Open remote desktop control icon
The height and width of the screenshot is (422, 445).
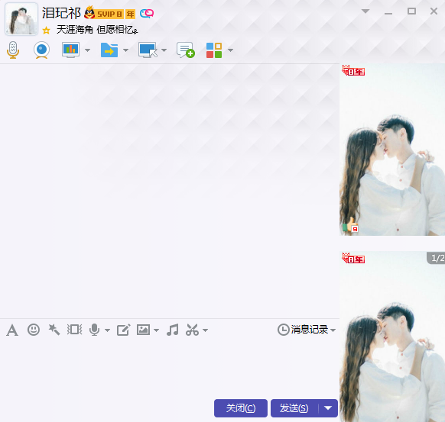[148, 50]
